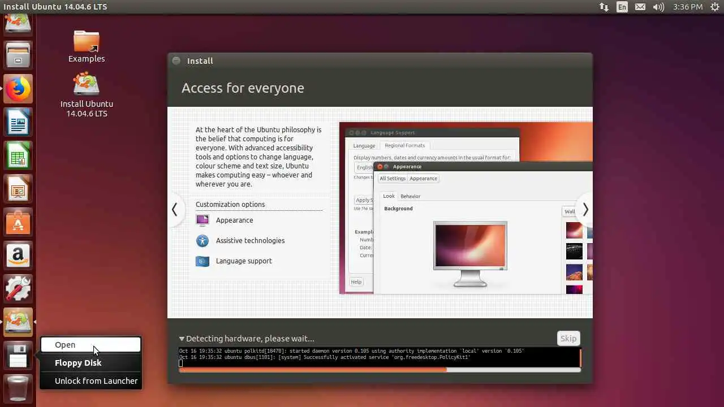Open Files manager from launcher
The height and width of the screenshot is (407, 724).
click(x=18, y=55)
